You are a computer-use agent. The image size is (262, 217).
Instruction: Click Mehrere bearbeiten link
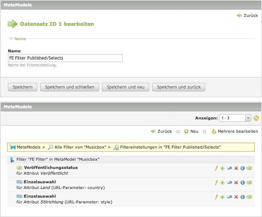click(x=238, y=132)
